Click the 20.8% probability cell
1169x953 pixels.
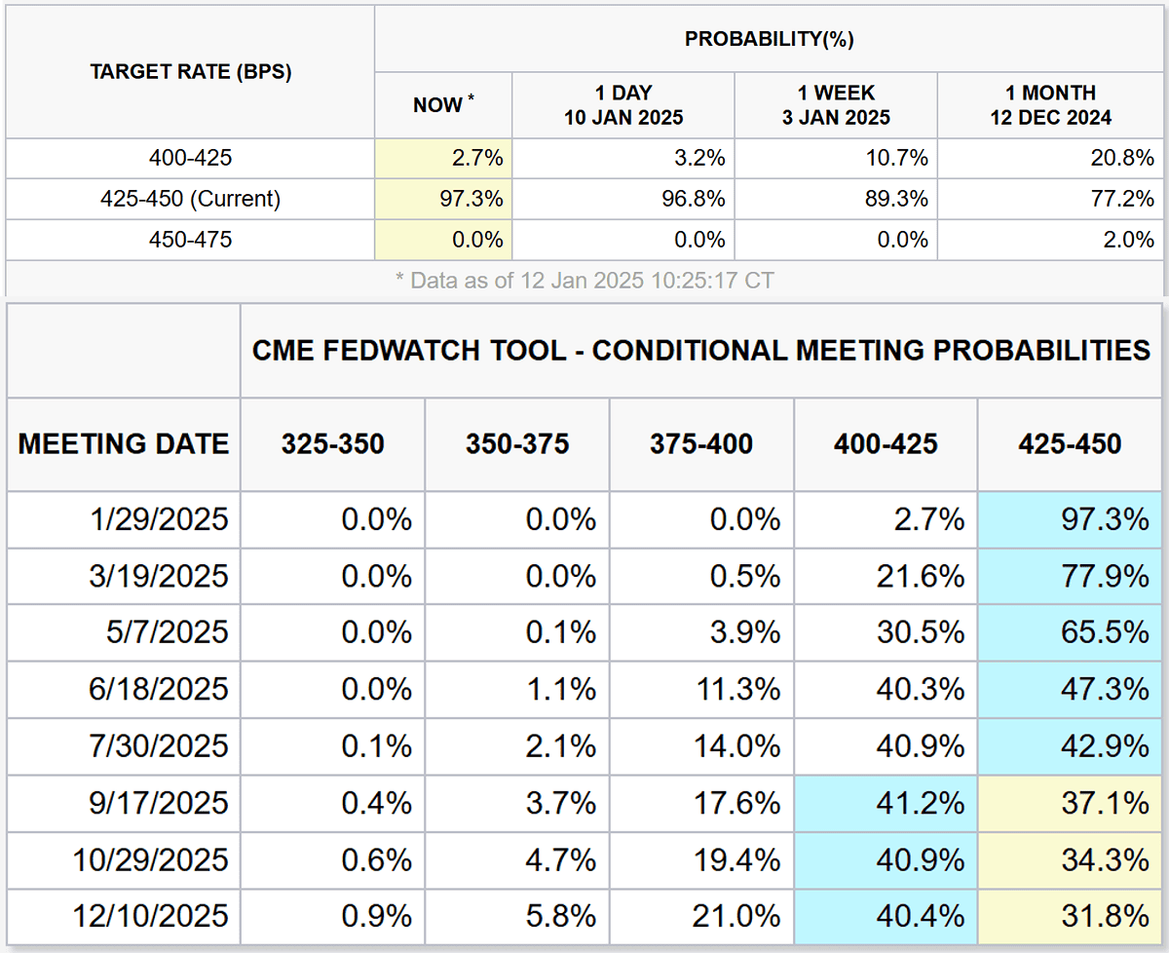click(x=1122, y=158)
